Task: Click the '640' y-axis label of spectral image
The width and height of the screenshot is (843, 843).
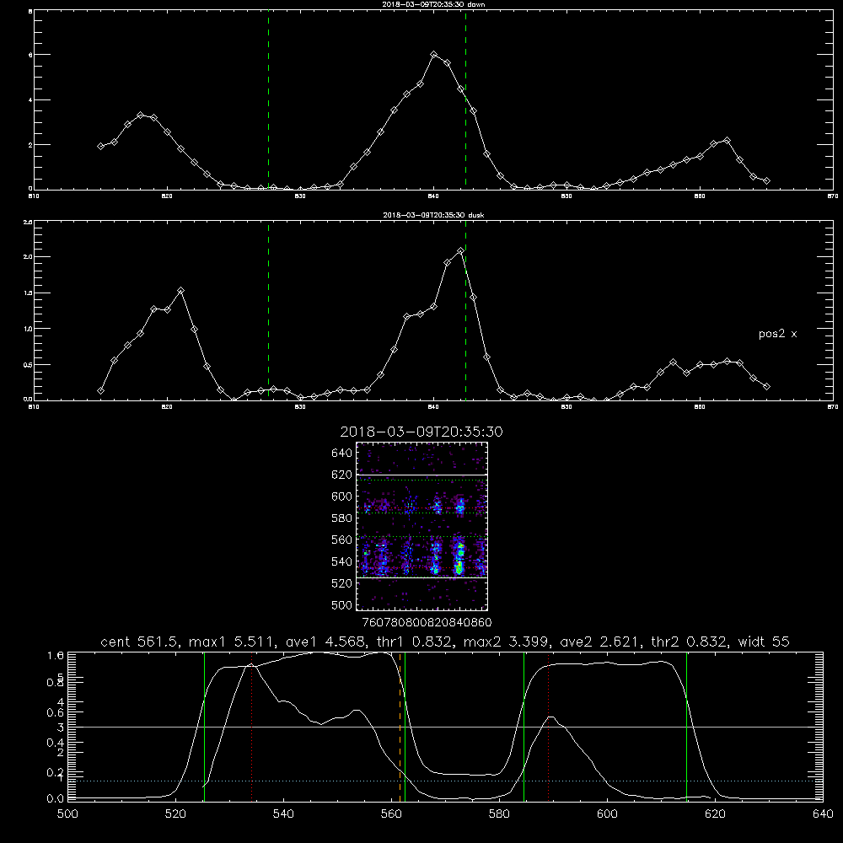Action: coord(342,454)
